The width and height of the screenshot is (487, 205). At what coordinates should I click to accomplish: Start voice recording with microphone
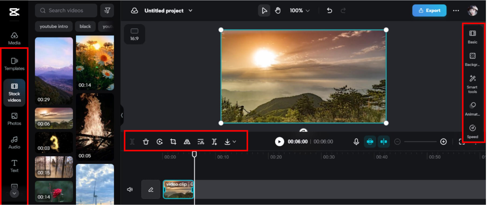[x=356, y=142]
